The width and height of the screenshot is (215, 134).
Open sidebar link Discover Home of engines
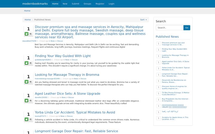[174, 87]
